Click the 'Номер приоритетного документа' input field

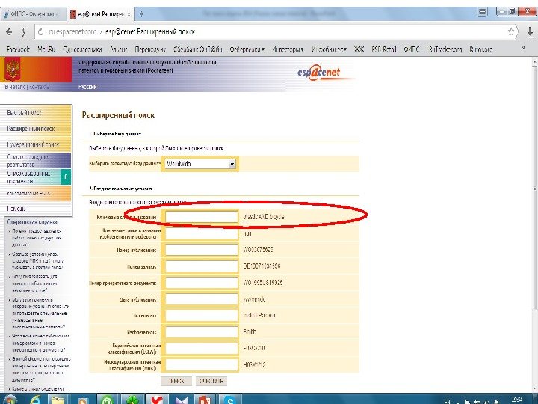pyautogui.click(x=202, y=283)
